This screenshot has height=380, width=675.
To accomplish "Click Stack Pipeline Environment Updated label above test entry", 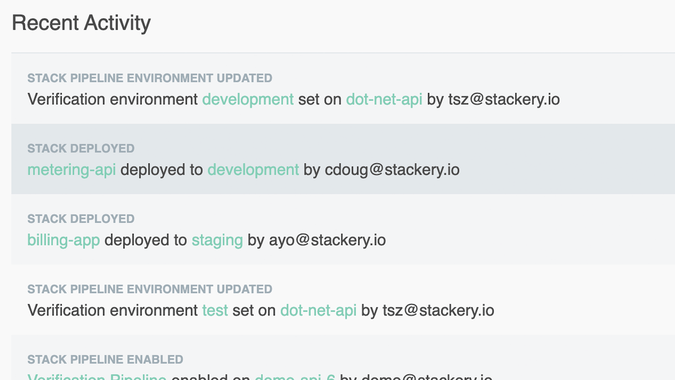I will click(149, 289).
